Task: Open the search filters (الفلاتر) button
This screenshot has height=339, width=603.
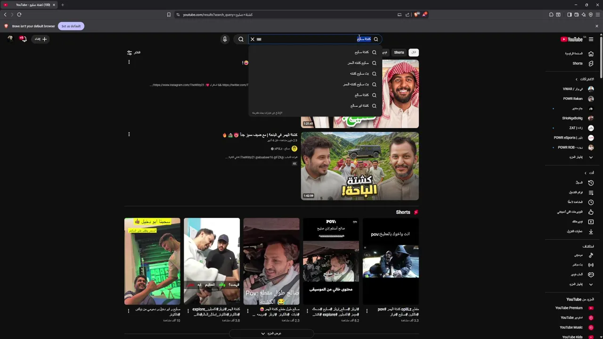Action: tap(134, 52)
